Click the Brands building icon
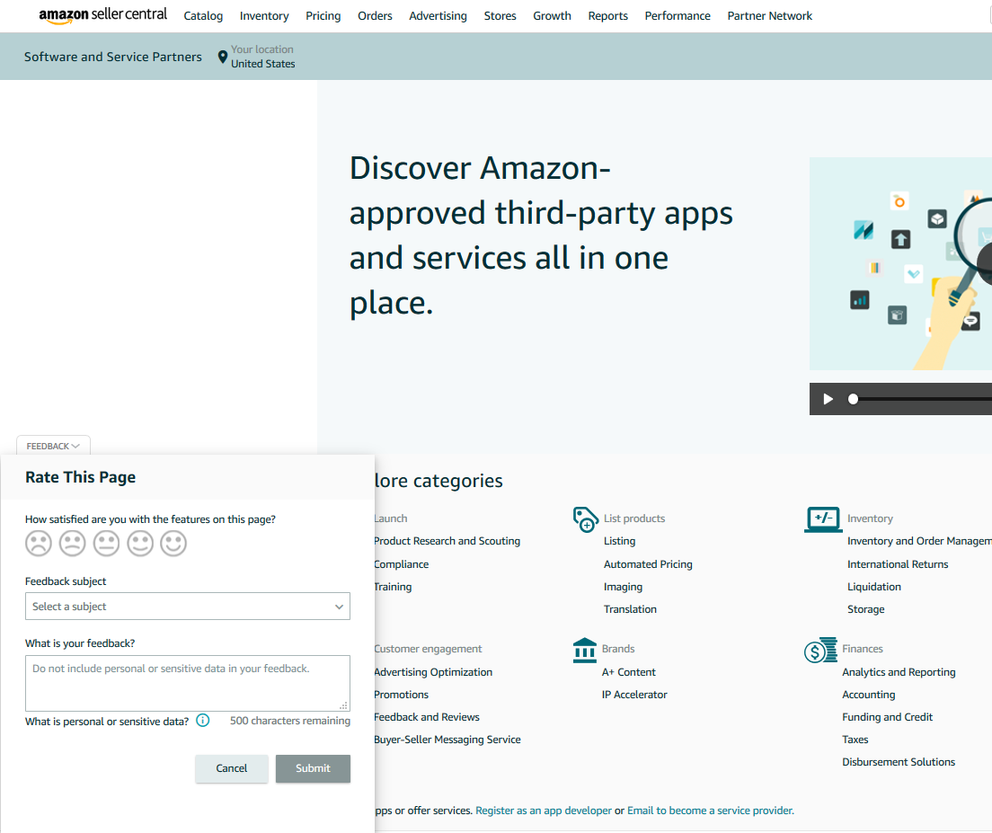 pyautogui.click(x=585, y=651)
